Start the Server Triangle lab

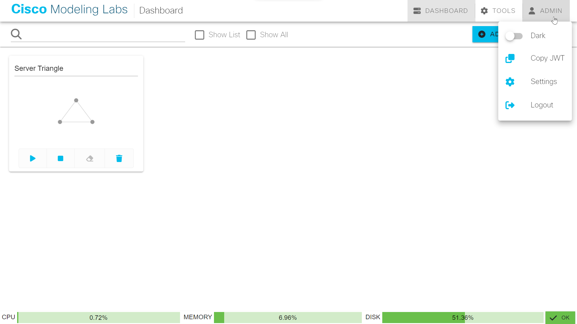point(33,158)
